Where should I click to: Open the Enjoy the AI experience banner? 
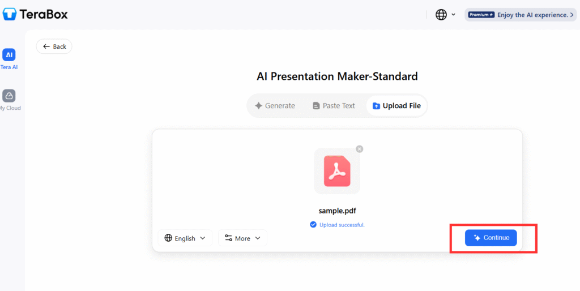click(x=535, y=15)
